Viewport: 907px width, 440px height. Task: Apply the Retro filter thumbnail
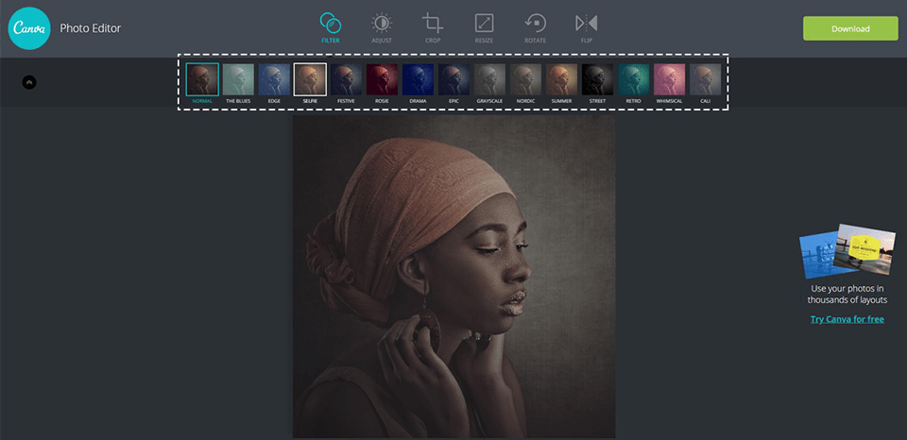[x=633, y=79]
